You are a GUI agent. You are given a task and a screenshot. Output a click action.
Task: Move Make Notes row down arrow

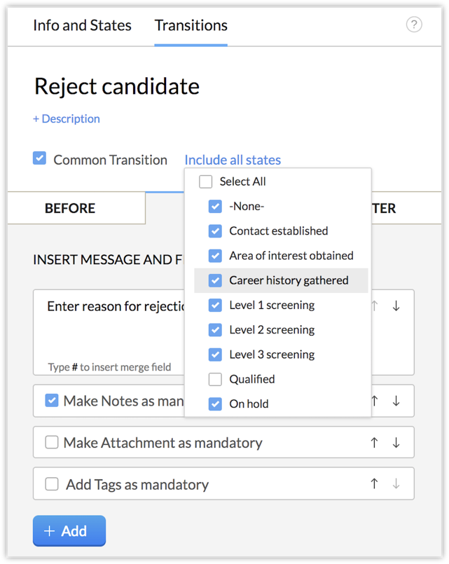pyautogui.click(x=396, y=401)
